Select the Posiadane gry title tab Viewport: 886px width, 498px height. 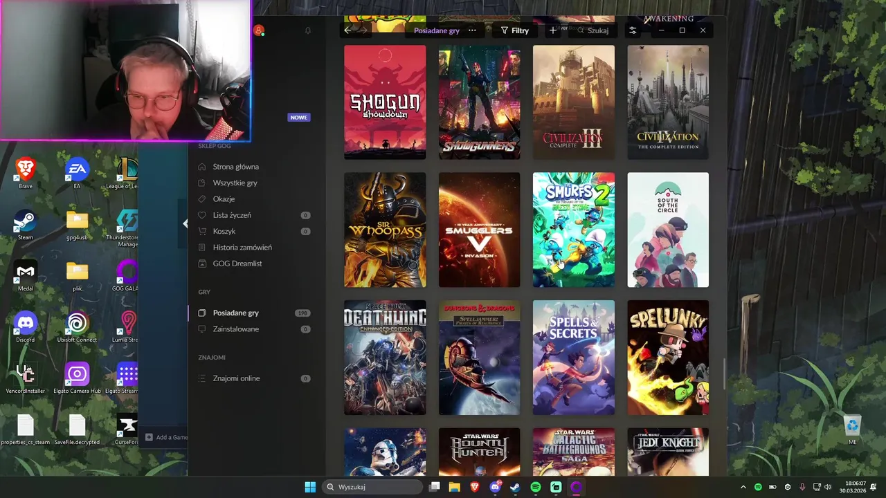[x=437, y=30]
